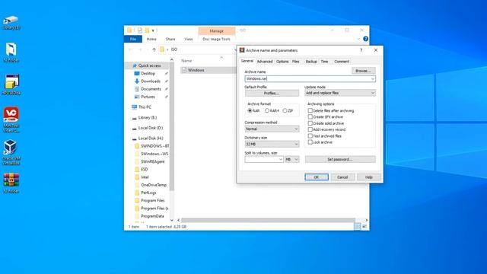Open the HPUSBDisk desktop icon

(x=11, y=84)
